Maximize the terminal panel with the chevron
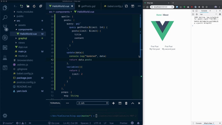222x125 pixels. (133, 103)
